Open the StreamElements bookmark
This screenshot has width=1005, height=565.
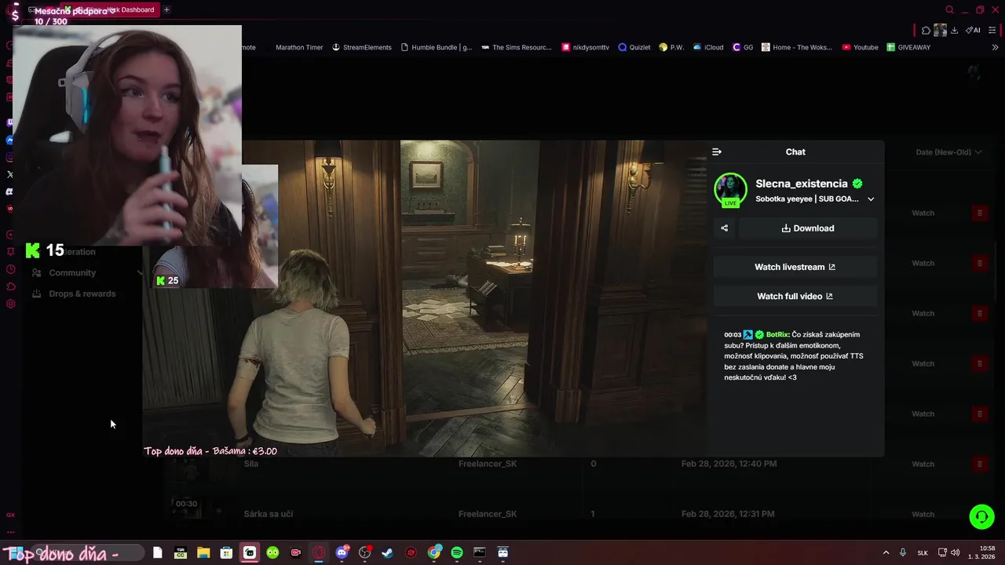point(361,47)
